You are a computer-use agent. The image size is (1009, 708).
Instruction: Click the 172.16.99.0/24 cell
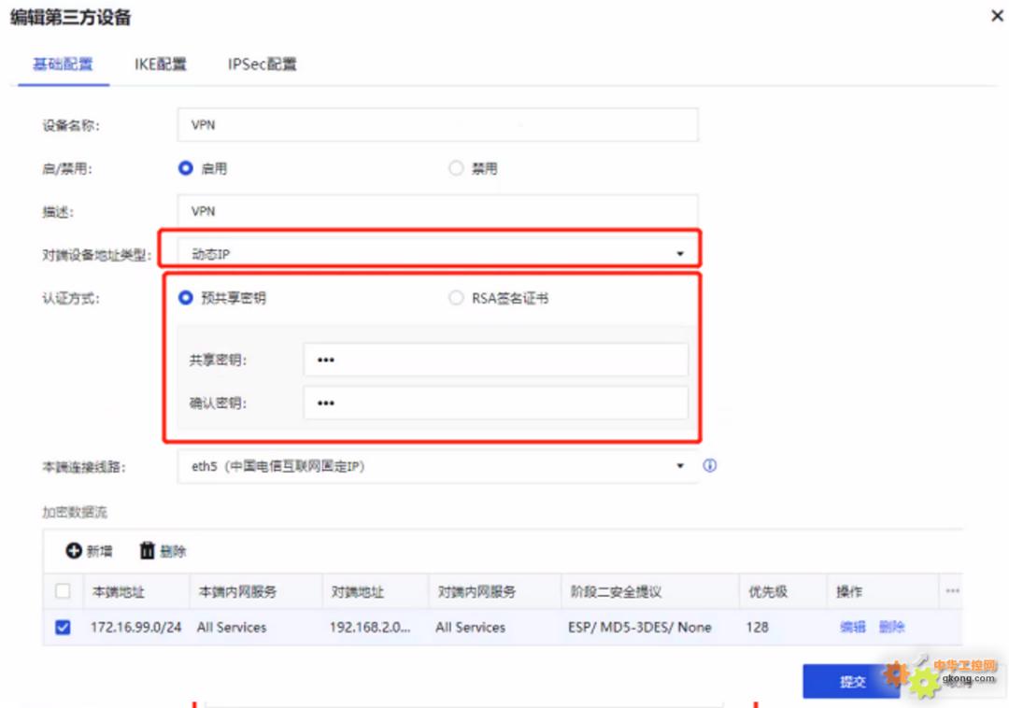tap(135, 627)
